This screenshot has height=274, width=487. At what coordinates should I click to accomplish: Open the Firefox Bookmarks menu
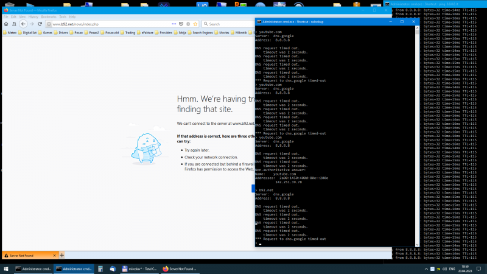click(x=49, y=17)
